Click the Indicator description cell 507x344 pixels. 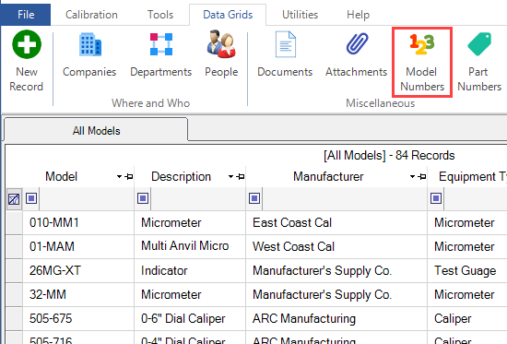[x=190, y=270]
